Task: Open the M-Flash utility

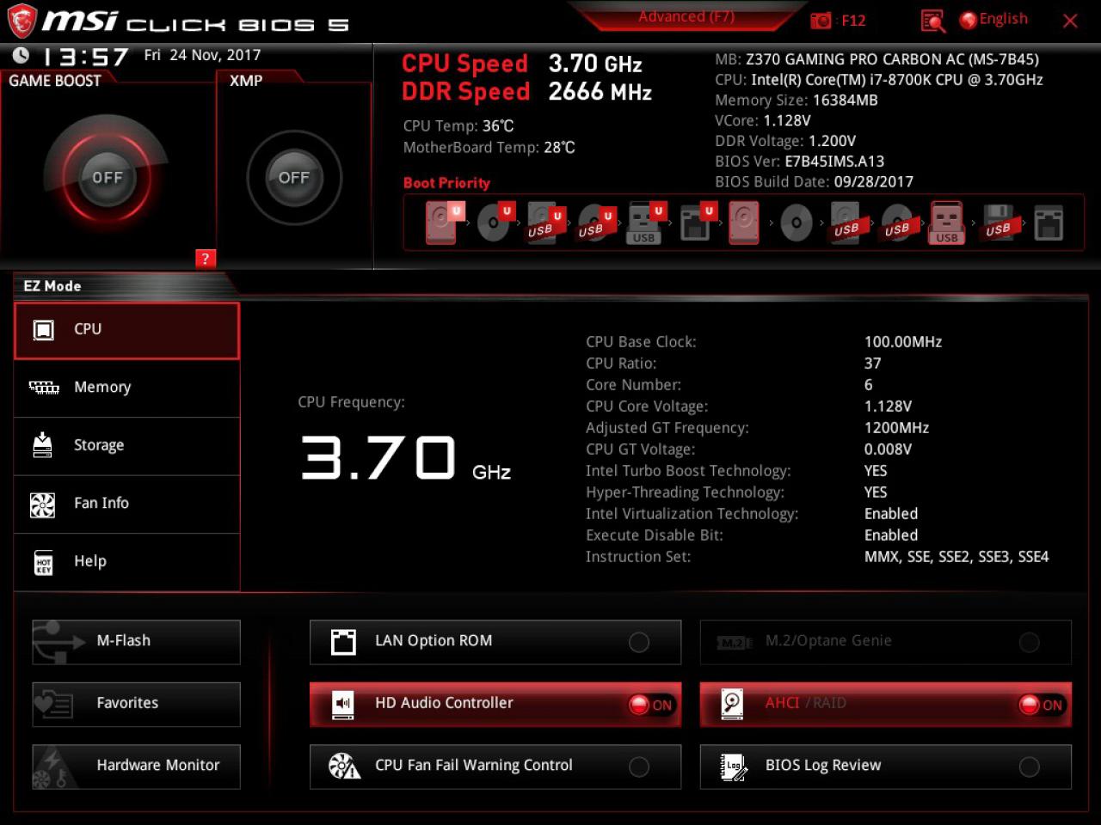Action: [x=136, y=642]
